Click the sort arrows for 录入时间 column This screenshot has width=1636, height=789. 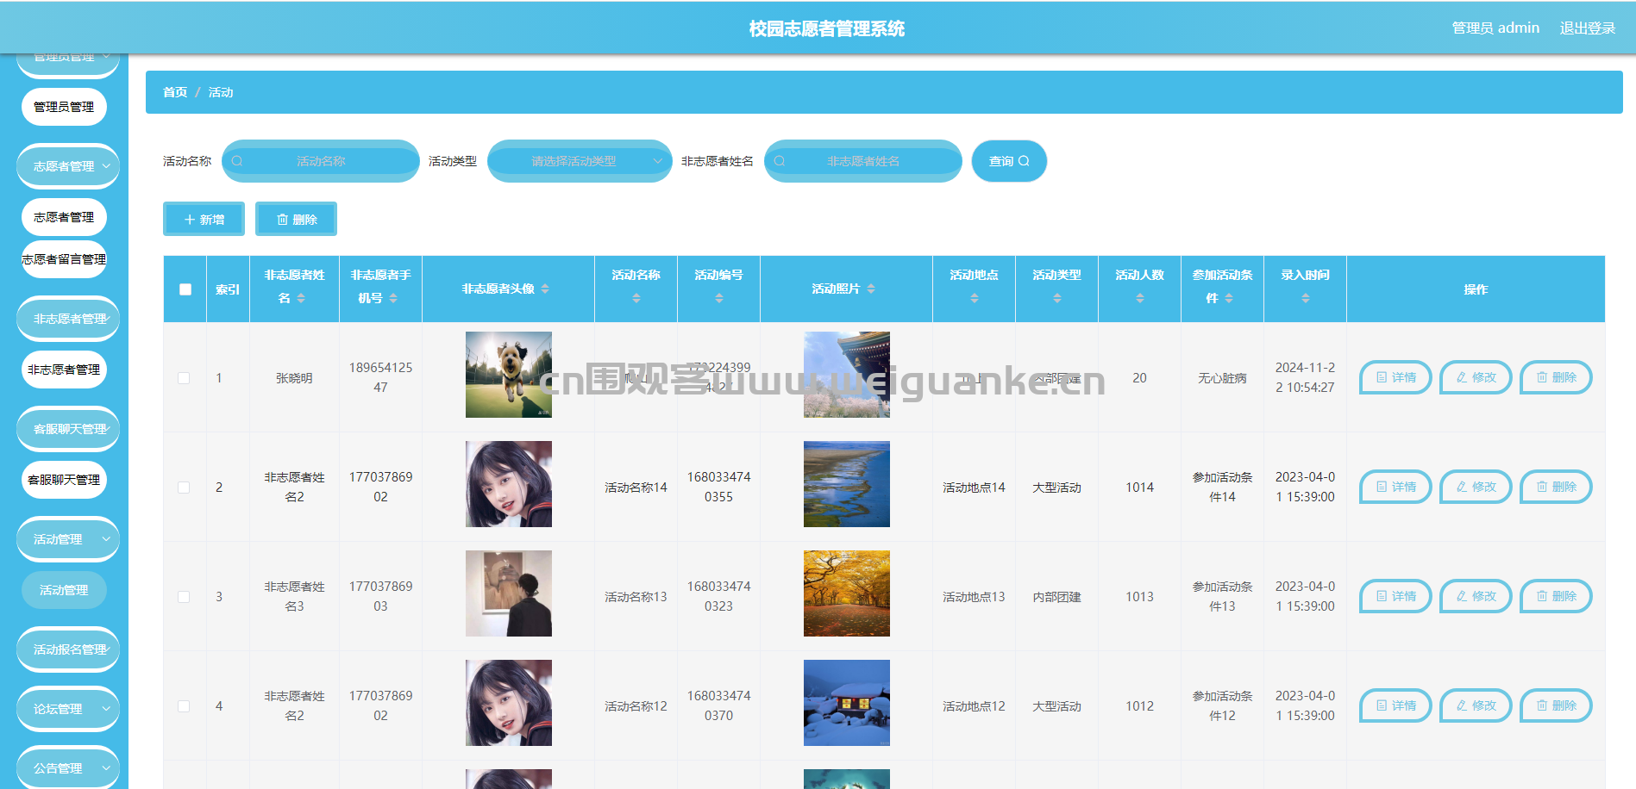(1306, 298)
